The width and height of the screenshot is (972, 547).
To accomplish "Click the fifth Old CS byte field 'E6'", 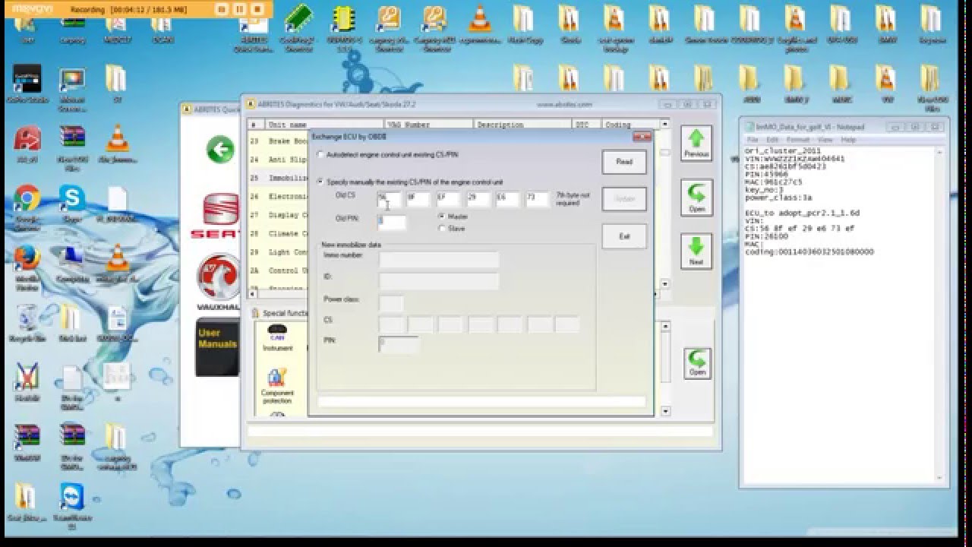I will (508, 199).
